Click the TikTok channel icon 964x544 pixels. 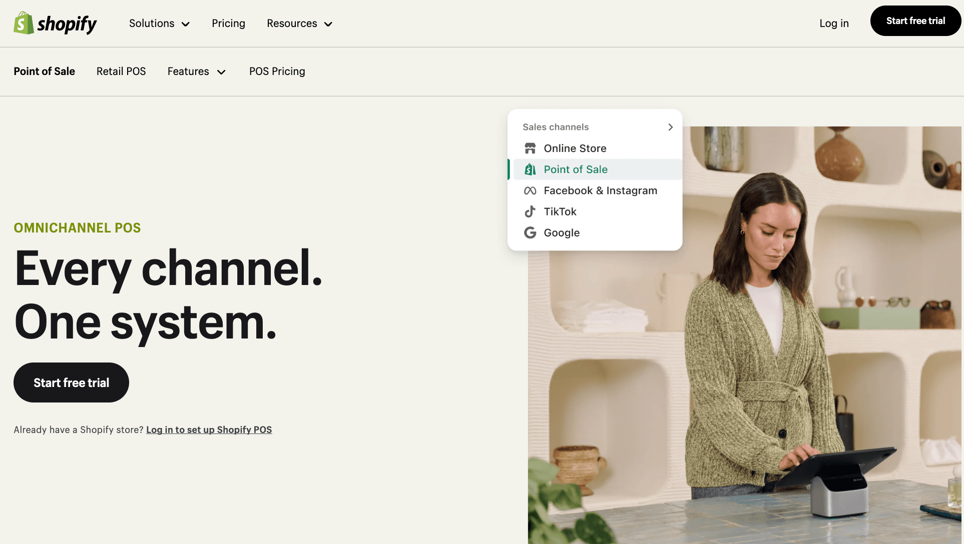(530, 211)
